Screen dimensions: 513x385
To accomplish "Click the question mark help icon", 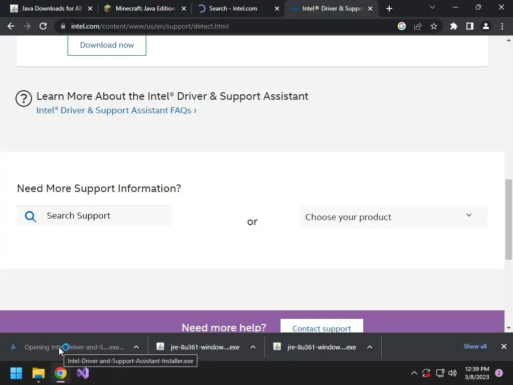I will click(x=24, y=98).
